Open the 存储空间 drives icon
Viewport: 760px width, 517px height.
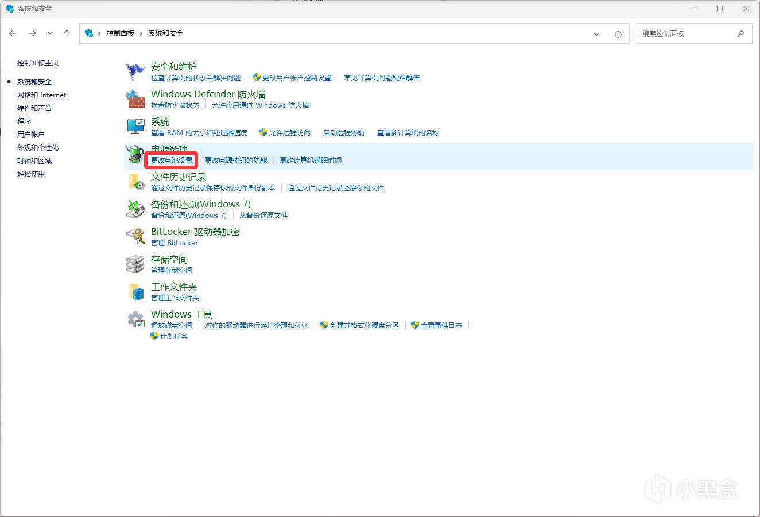pos(135,264)
